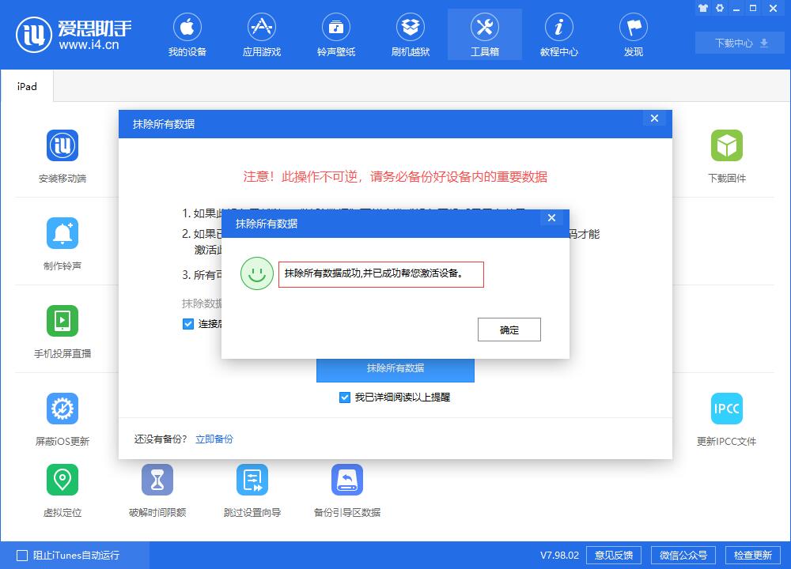Open the 教程中心 tutorial center
This screenshot has width=791, height=569.
coord(559,34)
